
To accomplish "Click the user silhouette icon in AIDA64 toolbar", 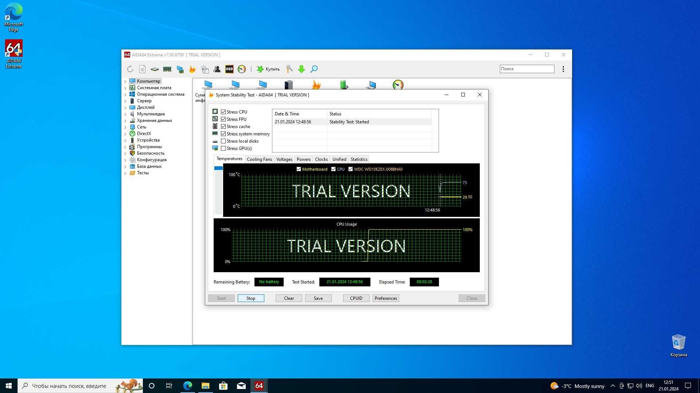I will (217, 69).
